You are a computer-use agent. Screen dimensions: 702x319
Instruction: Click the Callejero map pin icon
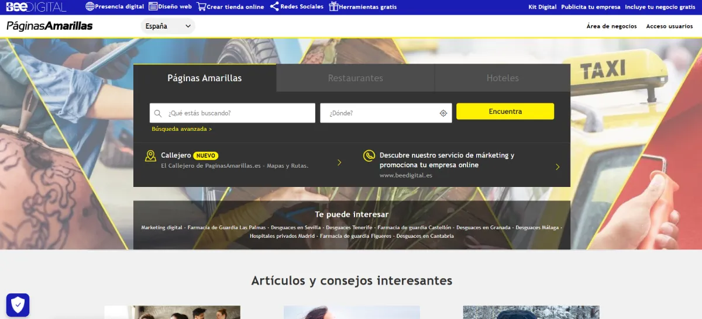coord(150,156)
